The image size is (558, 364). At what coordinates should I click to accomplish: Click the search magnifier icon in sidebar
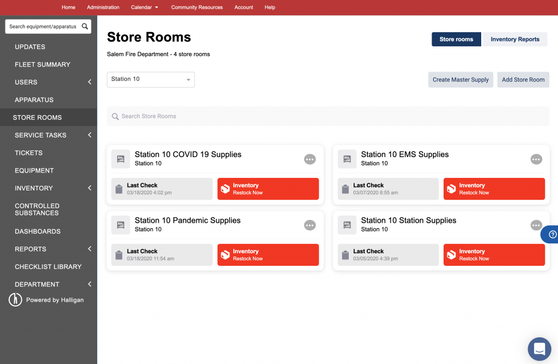click(84, 26)
